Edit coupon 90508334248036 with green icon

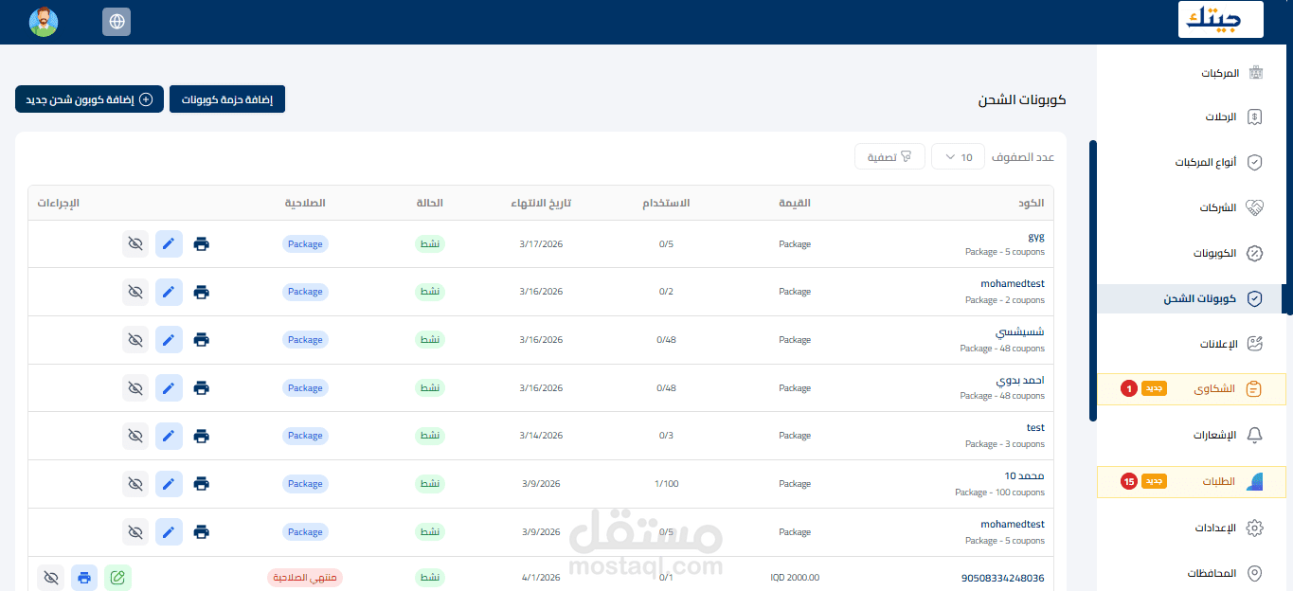118,578
